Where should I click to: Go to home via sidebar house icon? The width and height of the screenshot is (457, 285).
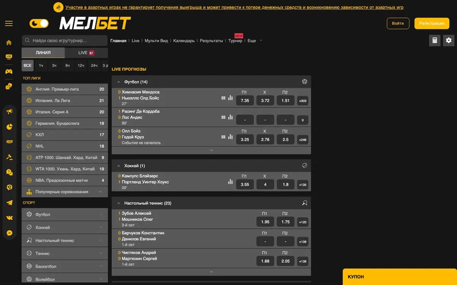pyautogui.click(x=9, y=43)
